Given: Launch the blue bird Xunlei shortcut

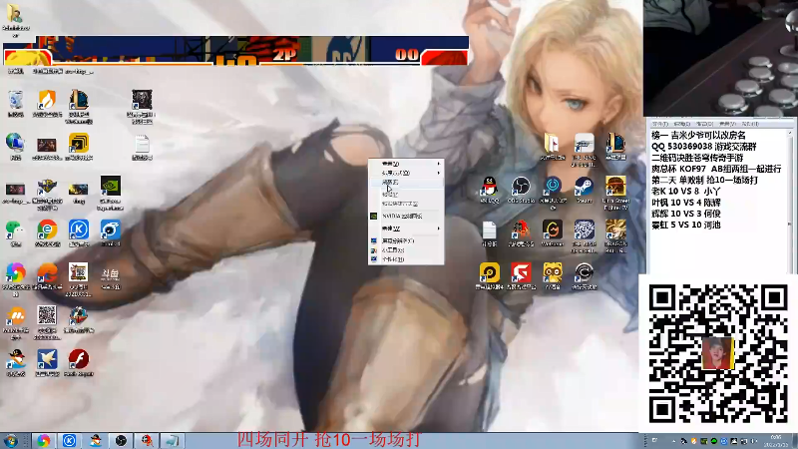Looking at the screenshot, I should coord(47,362).
